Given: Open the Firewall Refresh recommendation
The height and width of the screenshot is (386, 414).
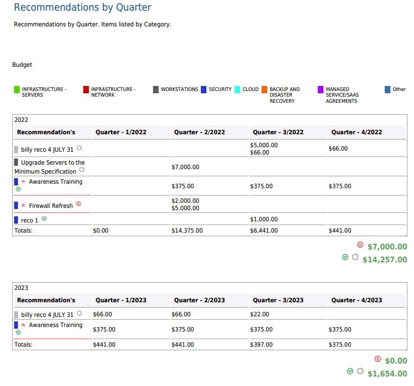Looking at the screenshot, I should click(x=51, y=206).
